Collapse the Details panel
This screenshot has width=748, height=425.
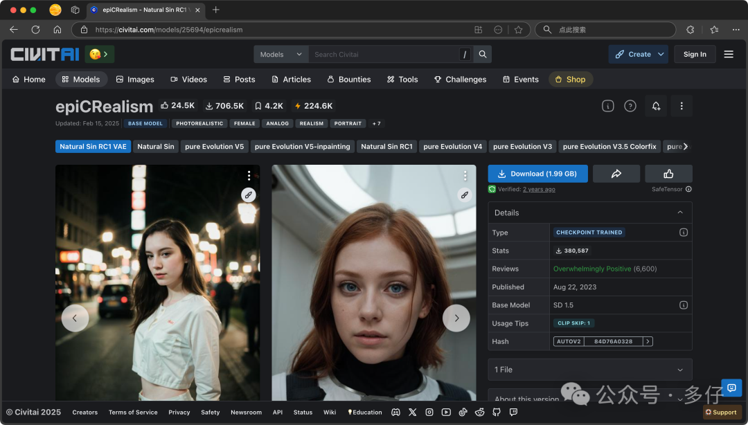[x=679, y=212]
